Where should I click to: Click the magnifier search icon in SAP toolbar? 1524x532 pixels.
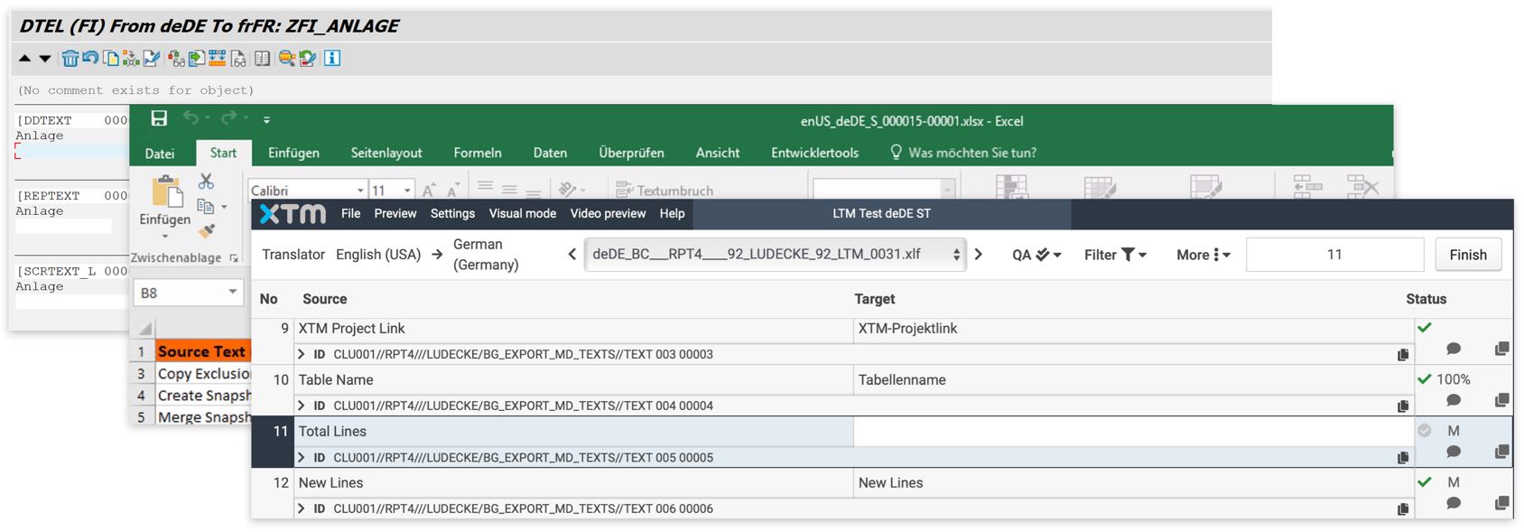click(x=287, y=59)
